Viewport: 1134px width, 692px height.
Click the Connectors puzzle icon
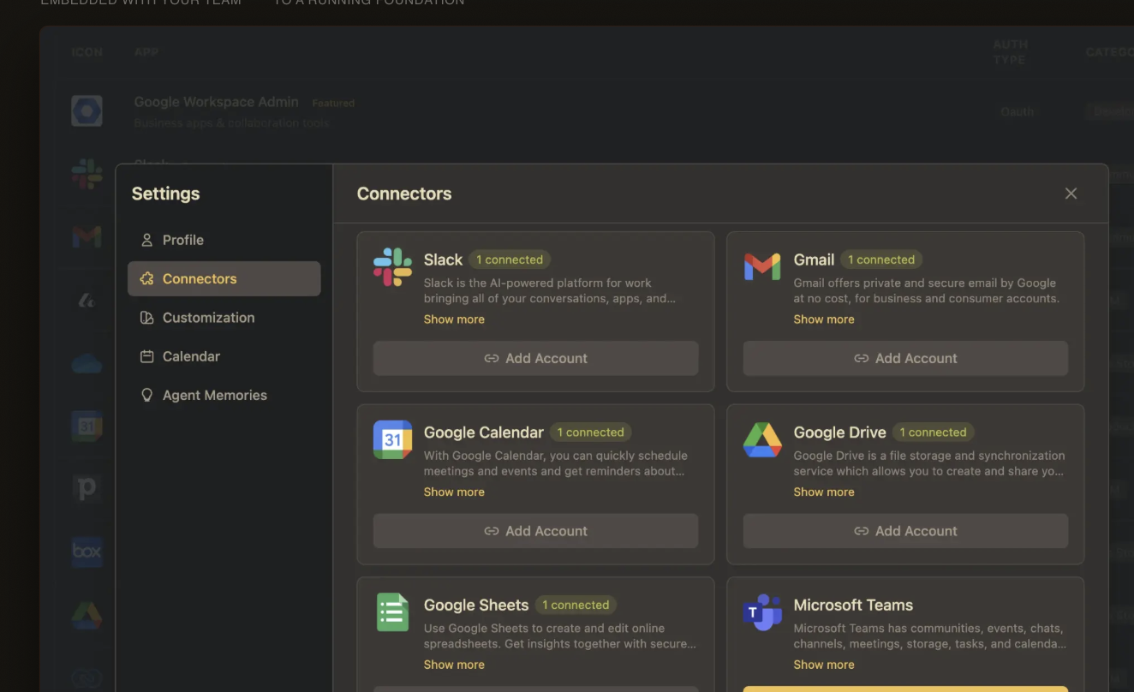coord(146,278)
